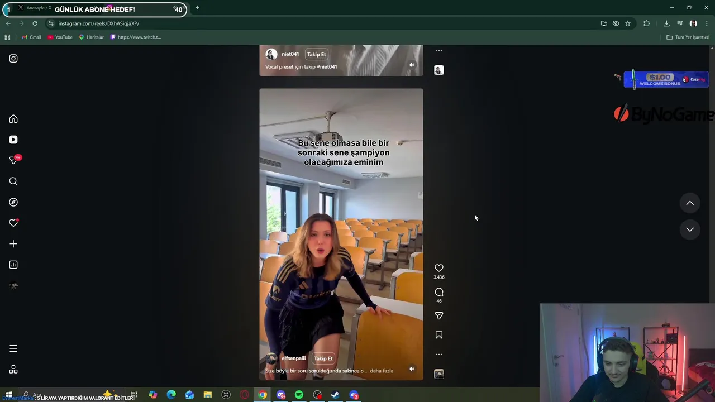Image resolution: width=715 pixels, height=402 pixels.
Task: Click the Instagram logo in sidebar
Action: pos(13,58)
